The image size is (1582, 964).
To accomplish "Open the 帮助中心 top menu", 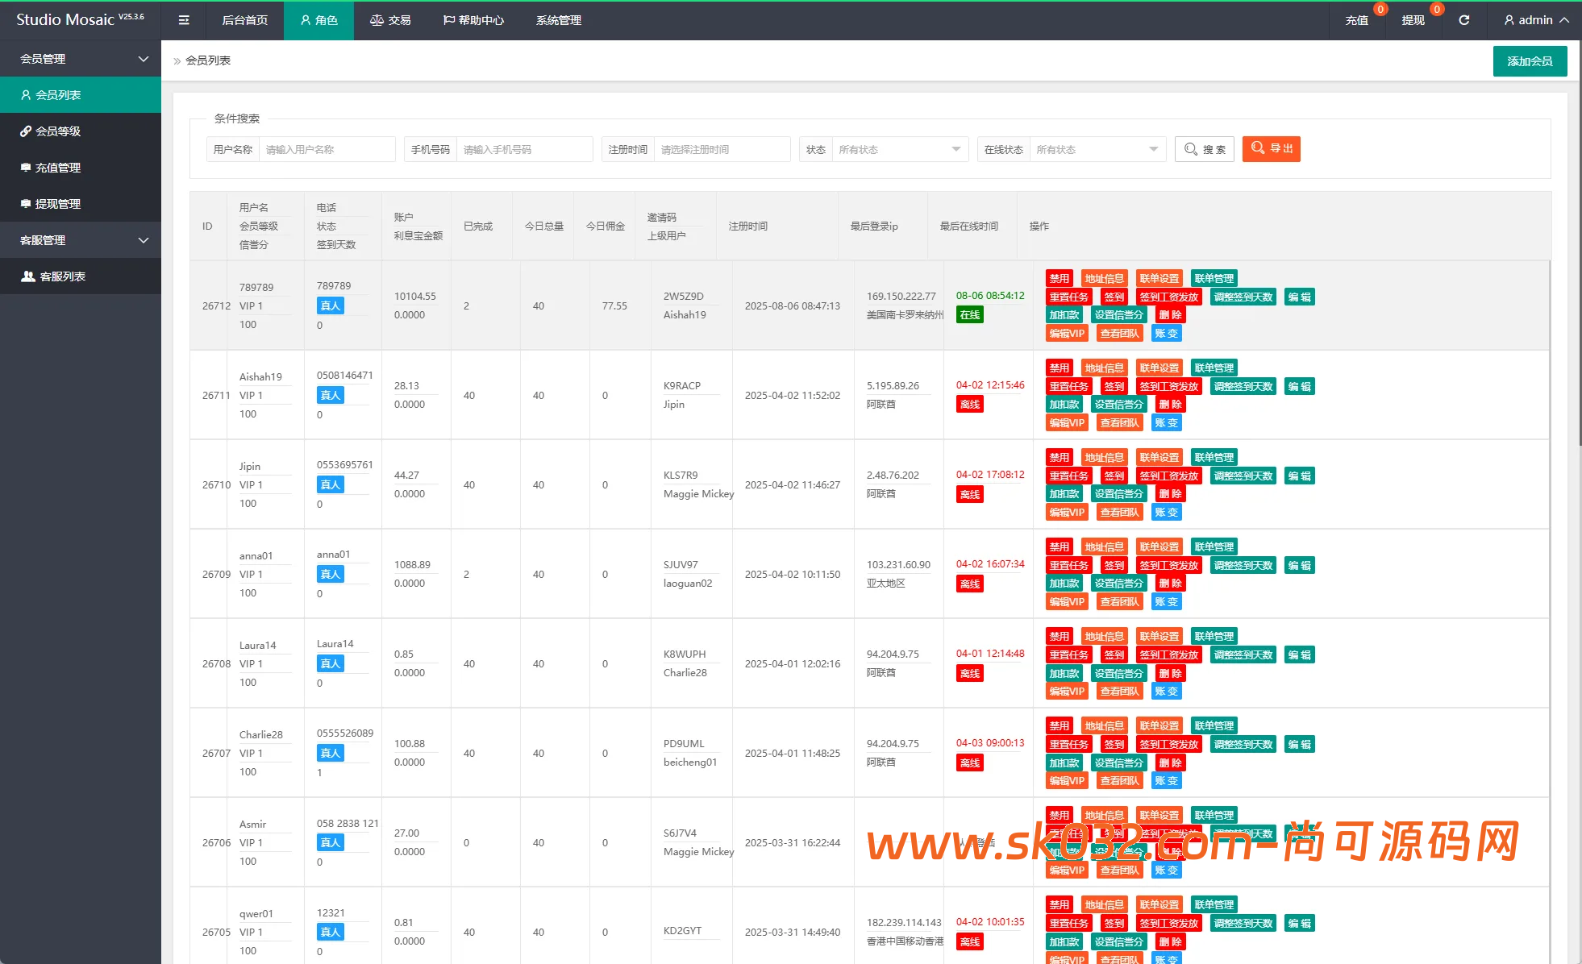I will tap(473, 20).
